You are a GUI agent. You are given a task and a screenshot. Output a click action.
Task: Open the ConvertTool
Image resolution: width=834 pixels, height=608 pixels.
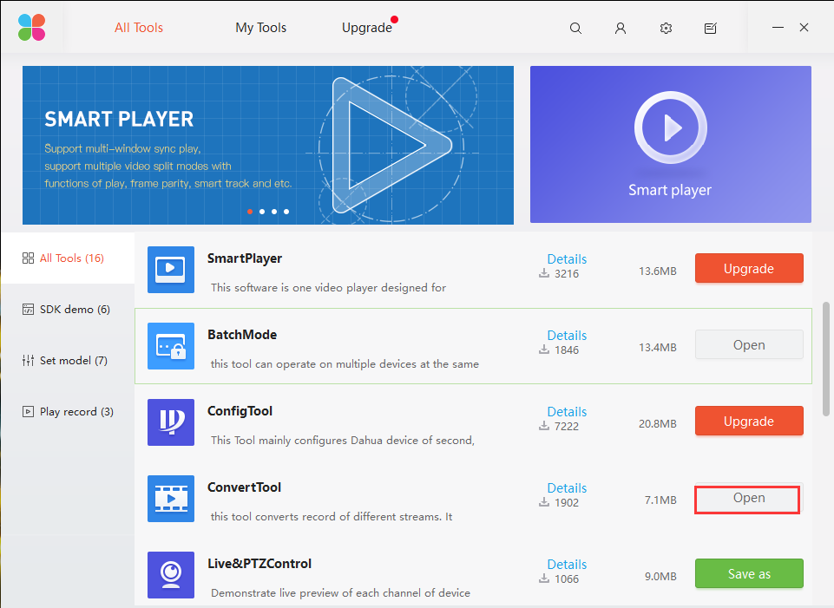[749, 498]
